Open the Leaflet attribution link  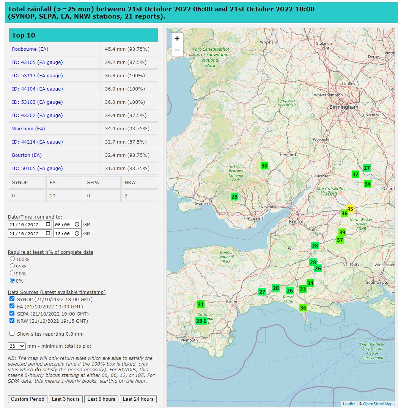click(349, 404)
